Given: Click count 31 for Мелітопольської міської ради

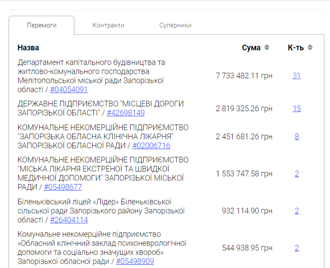Looking at the screenshot, I should [x=297, y=76].
